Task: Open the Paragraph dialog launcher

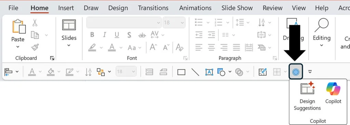Action: [275, 58]
